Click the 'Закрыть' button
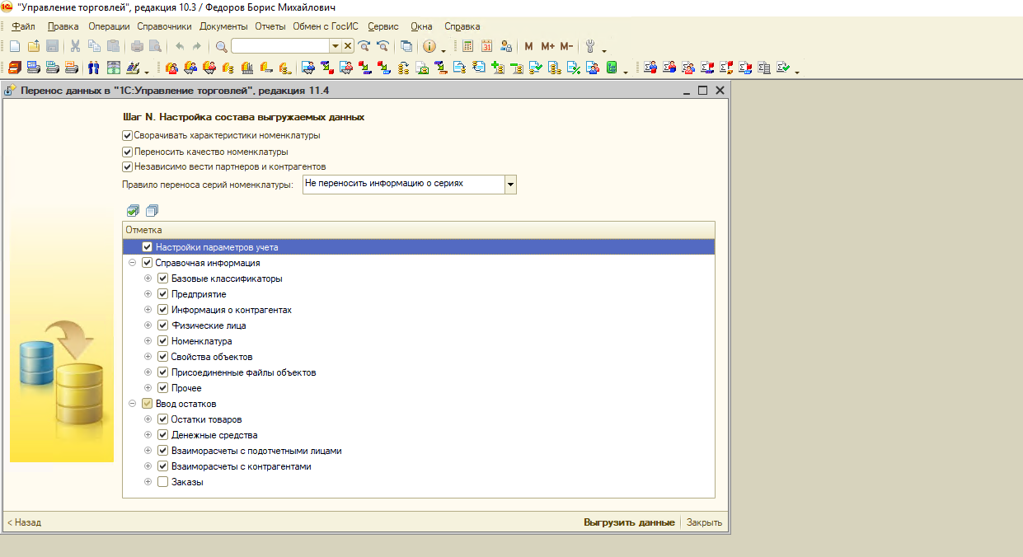 [x=705, y=522]
